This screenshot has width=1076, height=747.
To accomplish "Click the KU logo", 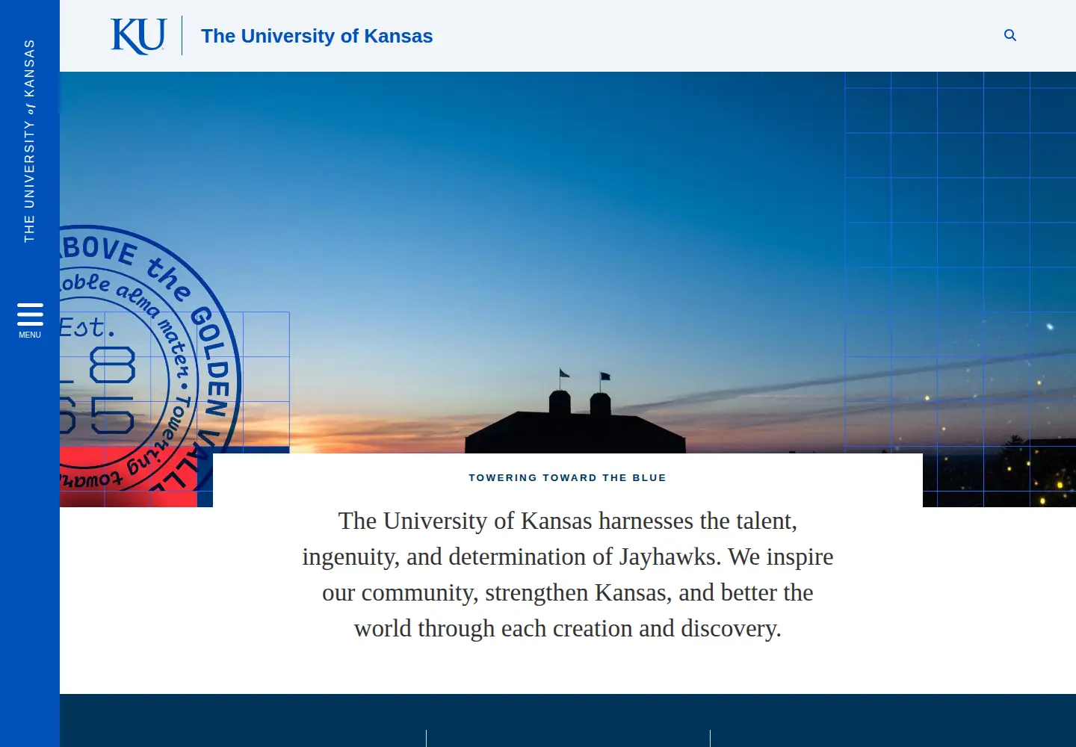I will pos(138,36).
